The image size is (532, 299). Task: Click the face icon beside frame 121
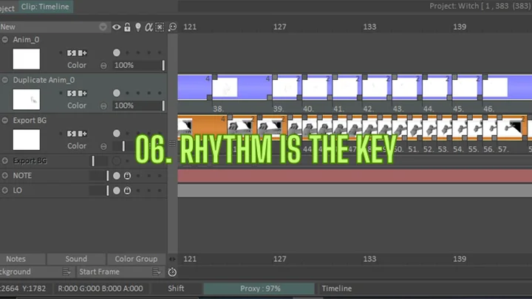click(172, 27)
